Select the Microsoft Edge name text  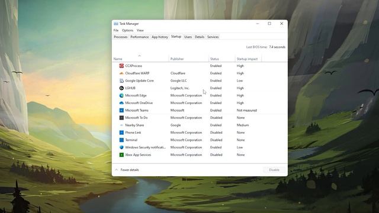pos(136,95)
